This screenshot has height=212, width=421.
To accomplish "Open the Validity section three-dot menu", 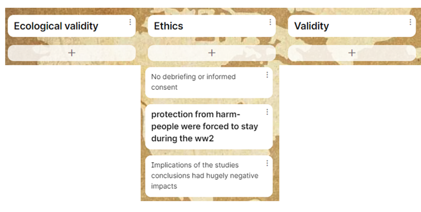I will (410, 22).
